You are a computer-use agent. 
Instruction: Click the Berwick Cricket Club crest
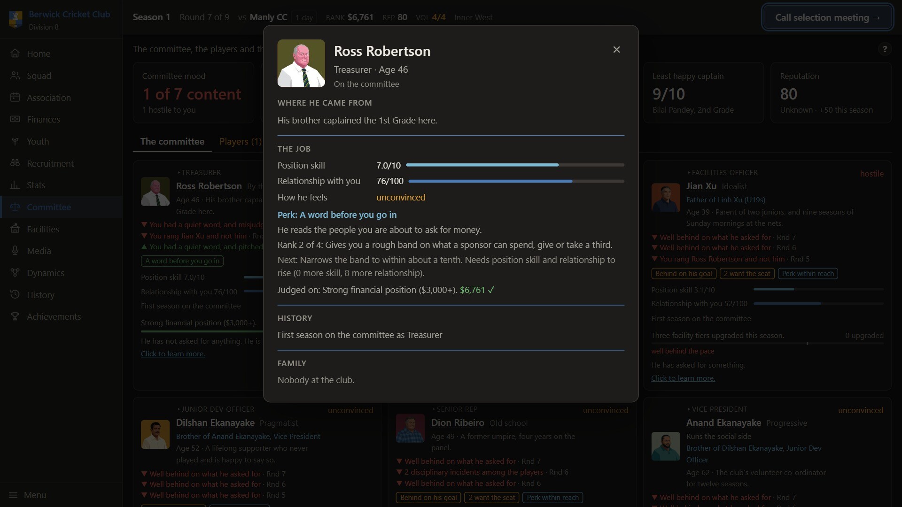pos(16,20)
